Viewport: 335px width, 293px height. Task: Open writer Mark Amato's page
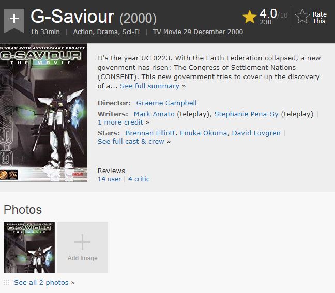(x=154, y=114)
